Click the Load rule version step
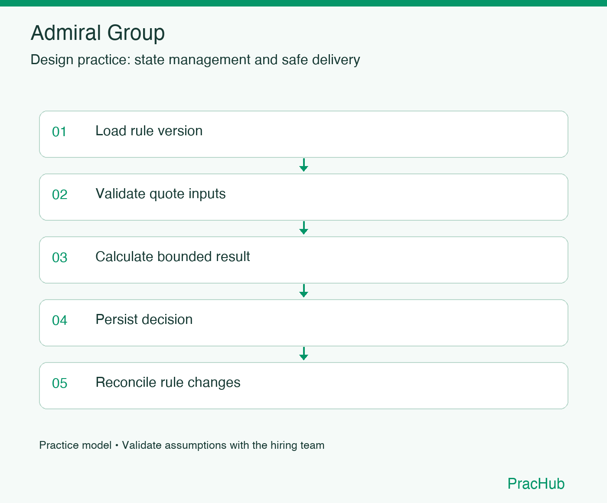The width and height of the screenshot is (607, 503). [303, 134]
